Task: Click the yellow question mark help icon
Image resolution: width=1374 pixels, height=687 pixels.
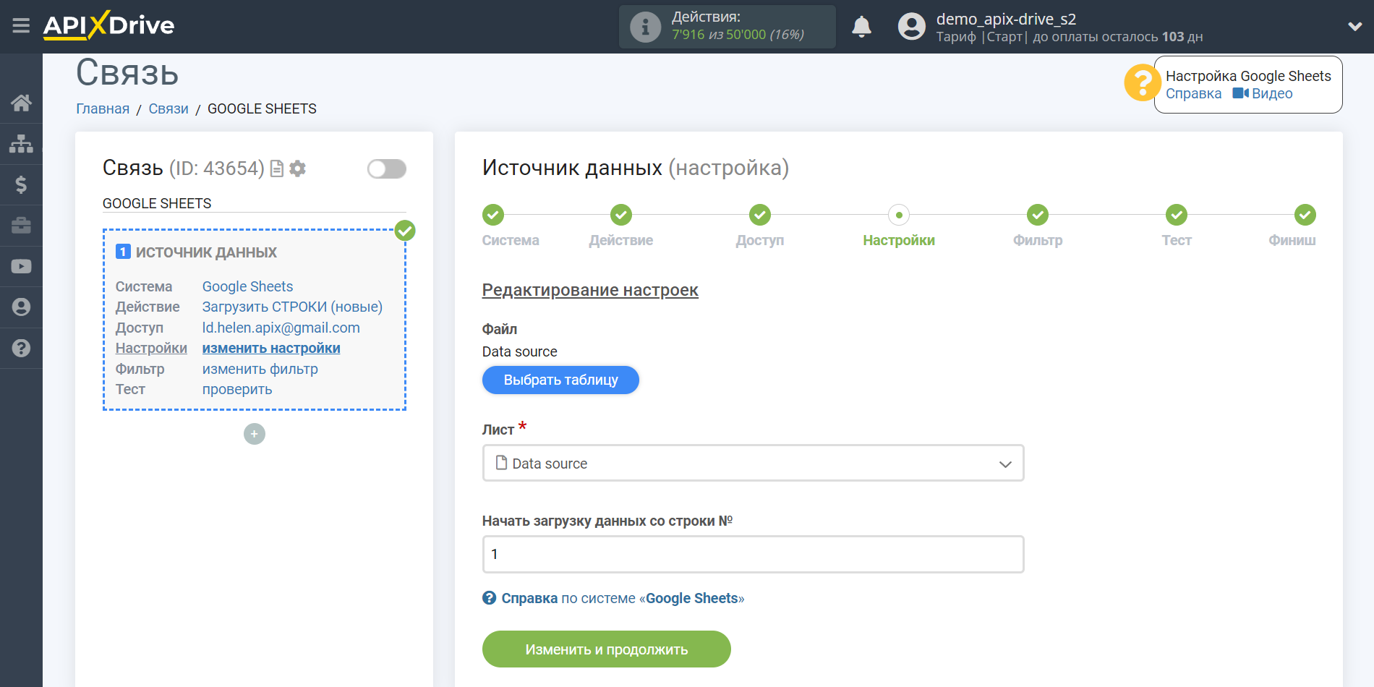Action: pyautogui.click(x=1142, y=83)
